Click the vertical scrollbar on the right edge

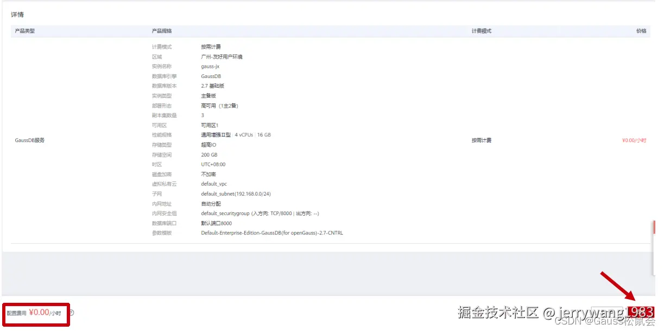(x=654, y=228)
